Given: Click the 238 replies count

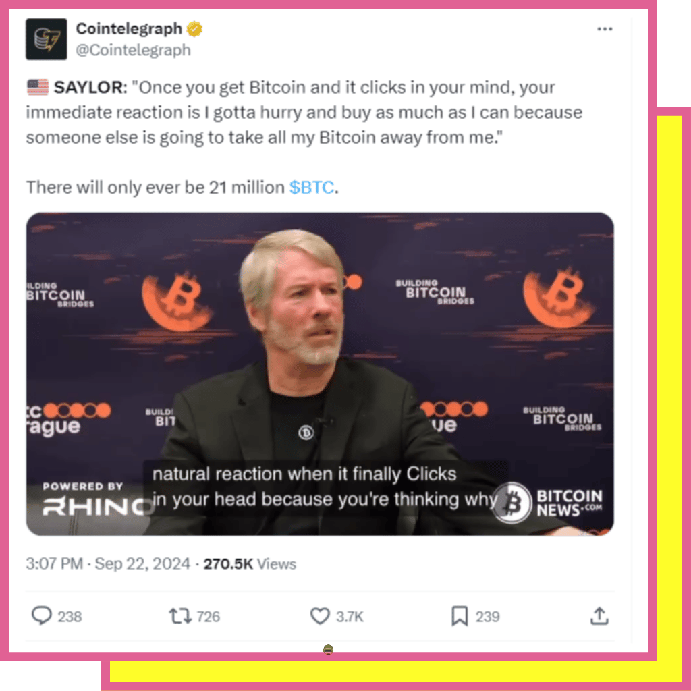Looking at the screenshot, I should pyautogui.click(x=70, y=617).
